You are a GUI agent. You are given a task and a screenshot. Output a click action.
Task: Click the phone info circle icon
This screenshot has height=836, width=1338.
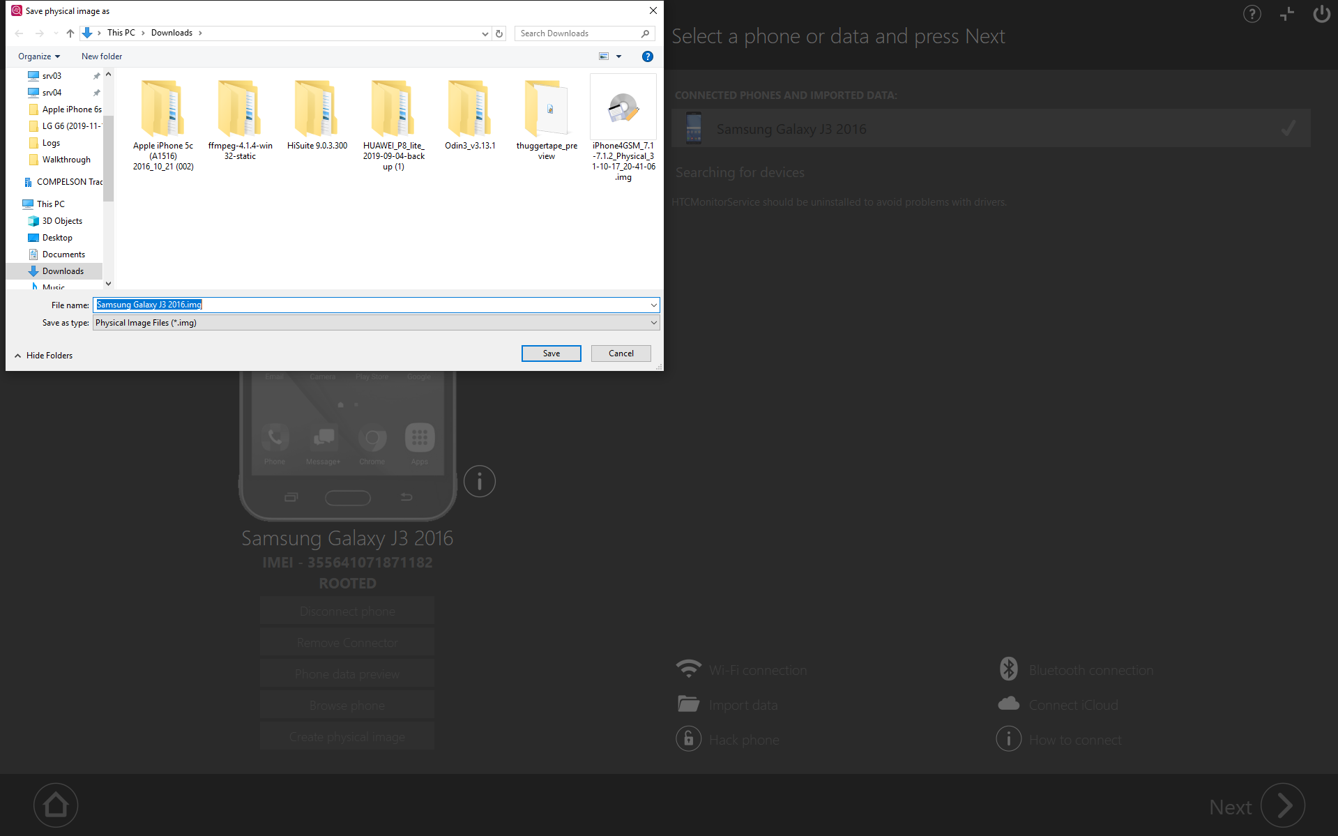point(480,481)
